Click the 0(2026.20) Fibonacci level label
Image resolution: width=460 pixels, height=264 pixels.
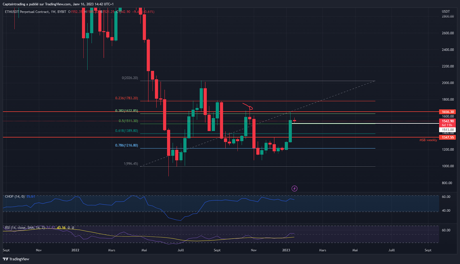pyautogui.click(x=130, y=78)
